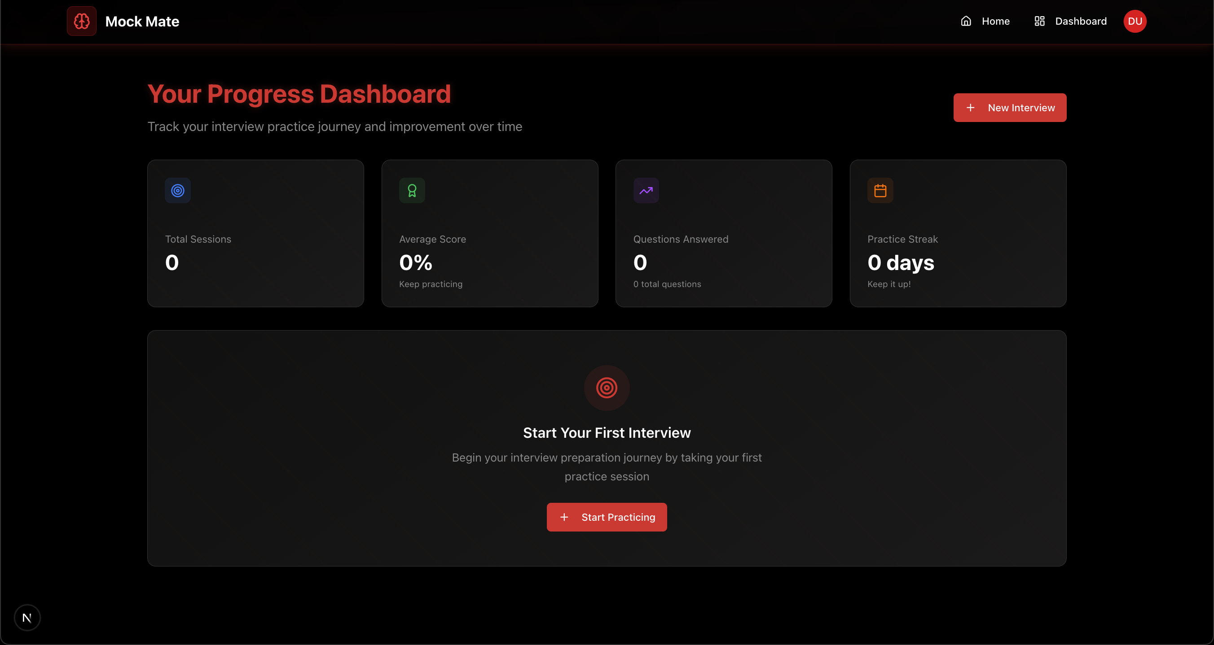Open the DU user avatar menu

tap(1135, 21)
